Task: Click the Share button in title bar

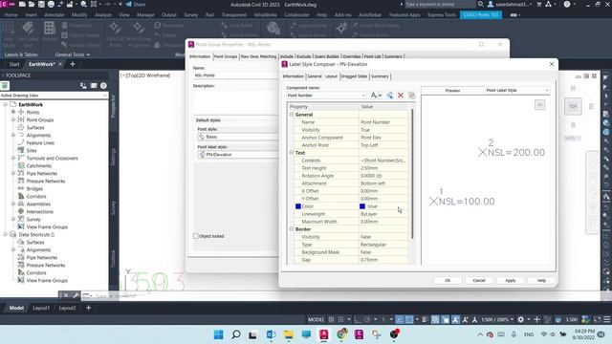Action: [x=136, y=4]
